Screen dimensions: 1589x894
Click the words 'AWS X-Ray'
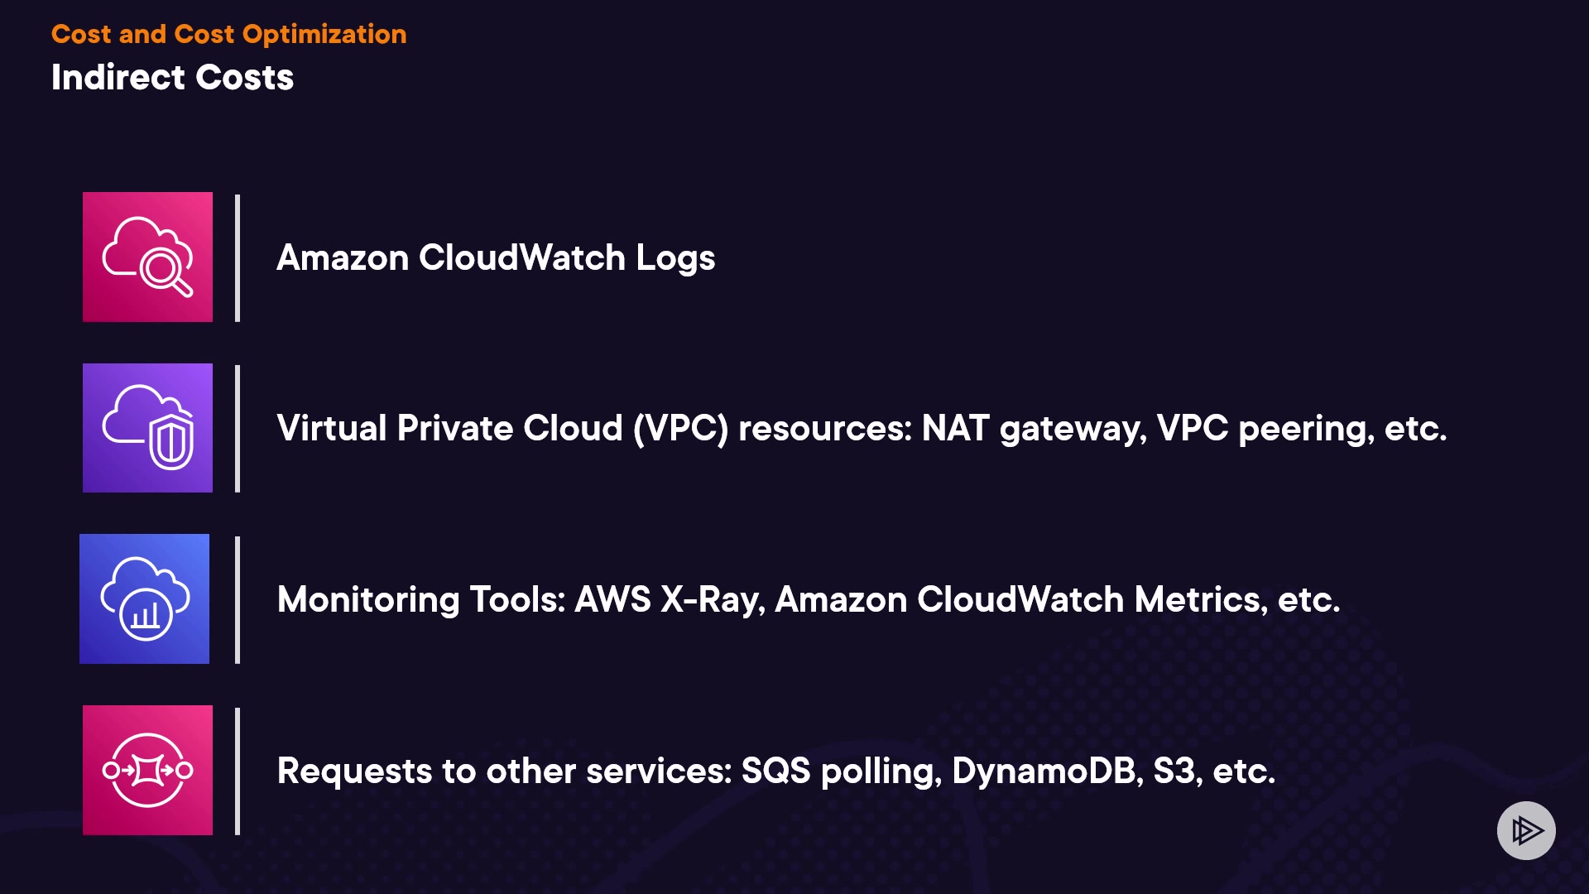669,599
